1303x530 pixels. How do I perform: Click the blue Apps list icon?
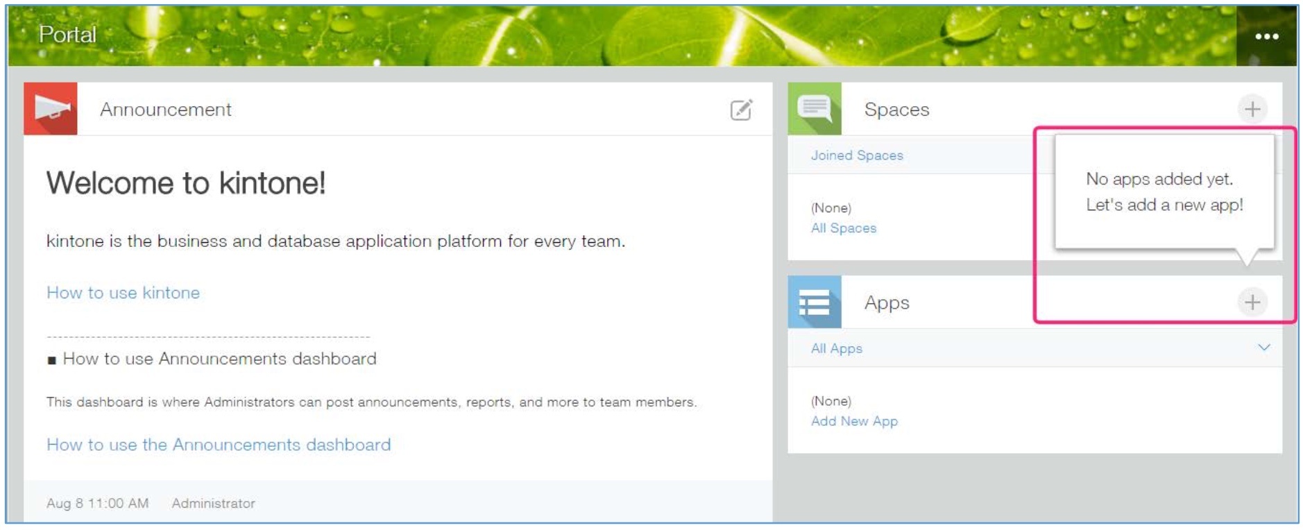(815, 302)
